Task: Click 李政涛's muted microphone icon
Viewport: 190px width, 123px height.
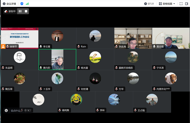Action: (116, 47)
